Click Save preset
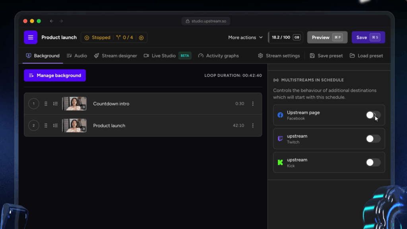The height and width of the screenshot is (229, 407). point(326,56)
